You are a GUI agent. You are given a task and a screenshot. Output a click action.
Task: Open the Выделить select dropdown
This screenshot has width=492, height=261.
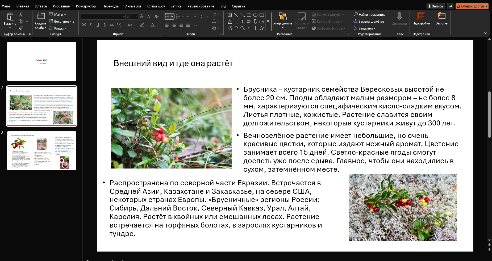[x=364, y=28]
